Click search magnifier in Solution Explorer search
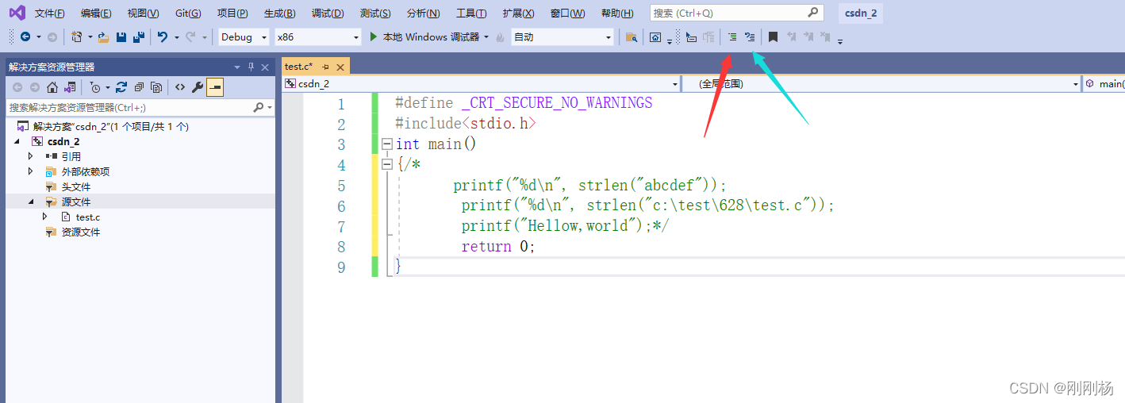This screenshot has height=403, width=1125. [x=258, y=107]
